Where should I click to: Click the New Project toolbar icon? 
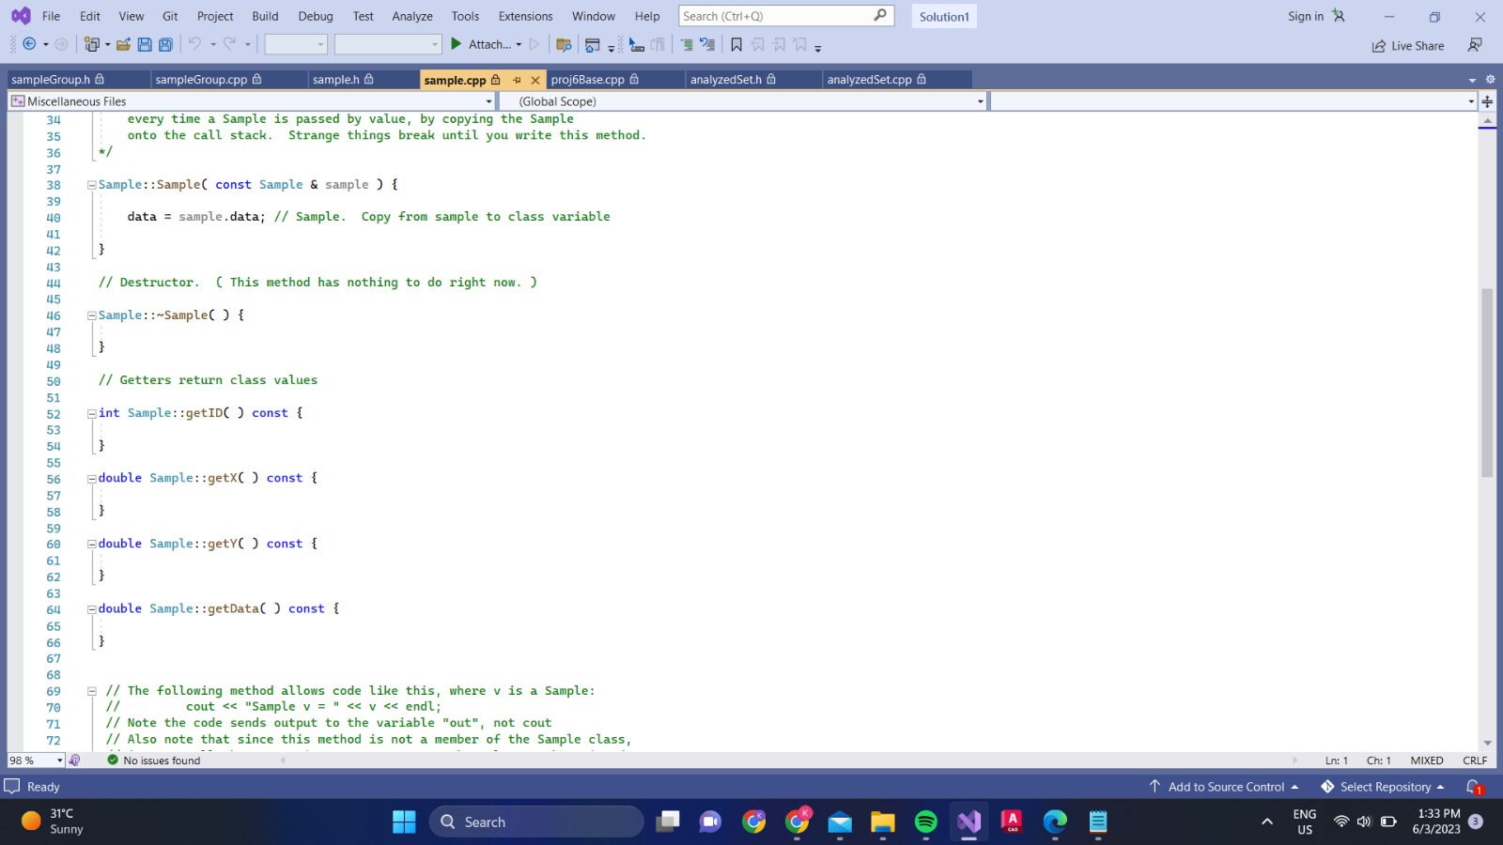(91, 43)
